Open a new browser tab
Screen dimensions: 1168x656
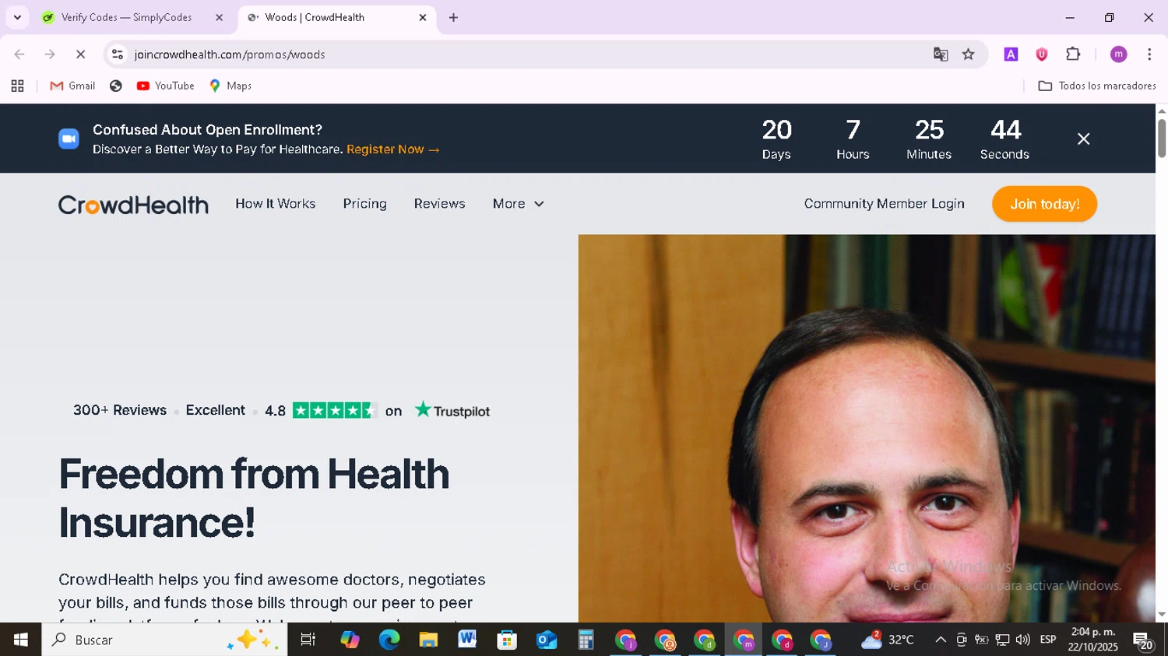pos(453,17)
